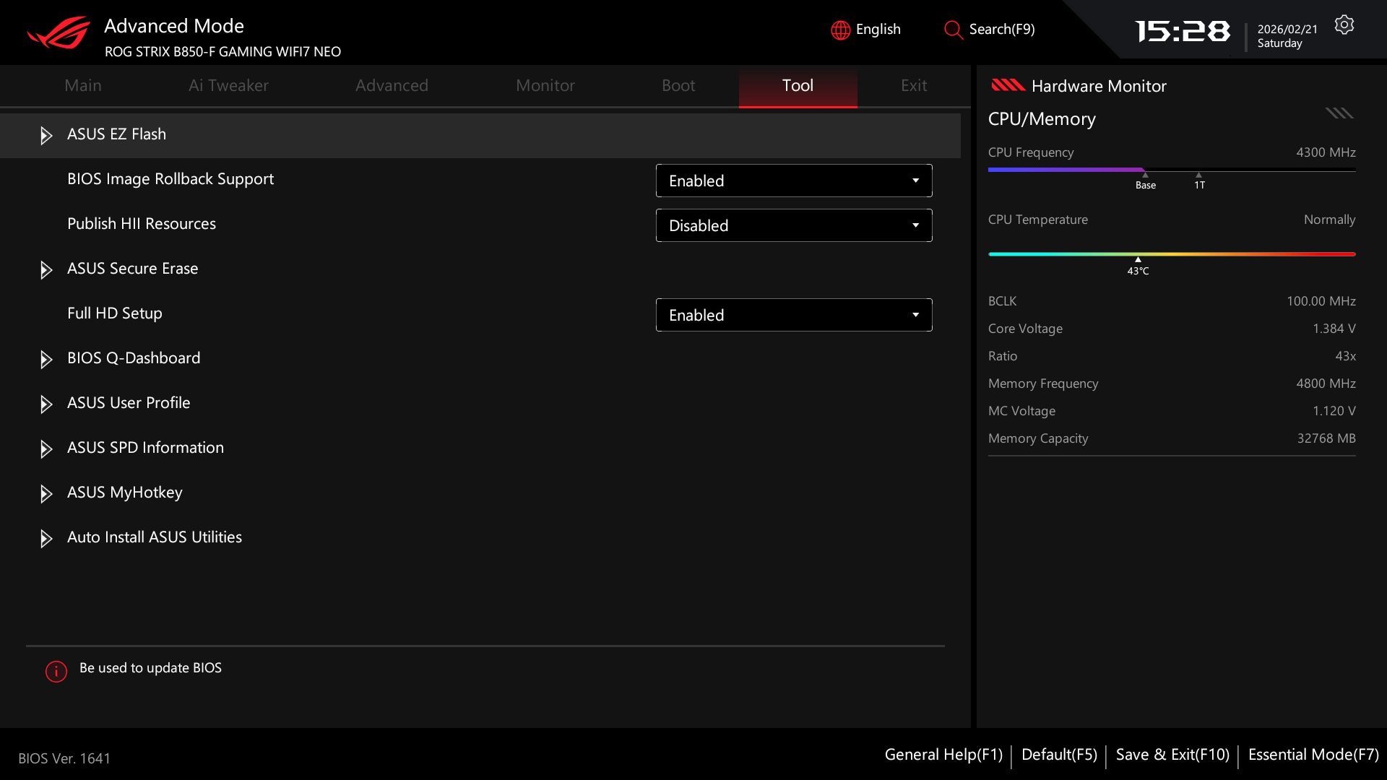Screen dimensions: 1387x780
Task: Expand ASUS EZ Flash arrow
Action: pyautogui.click(x=46, y=135)
